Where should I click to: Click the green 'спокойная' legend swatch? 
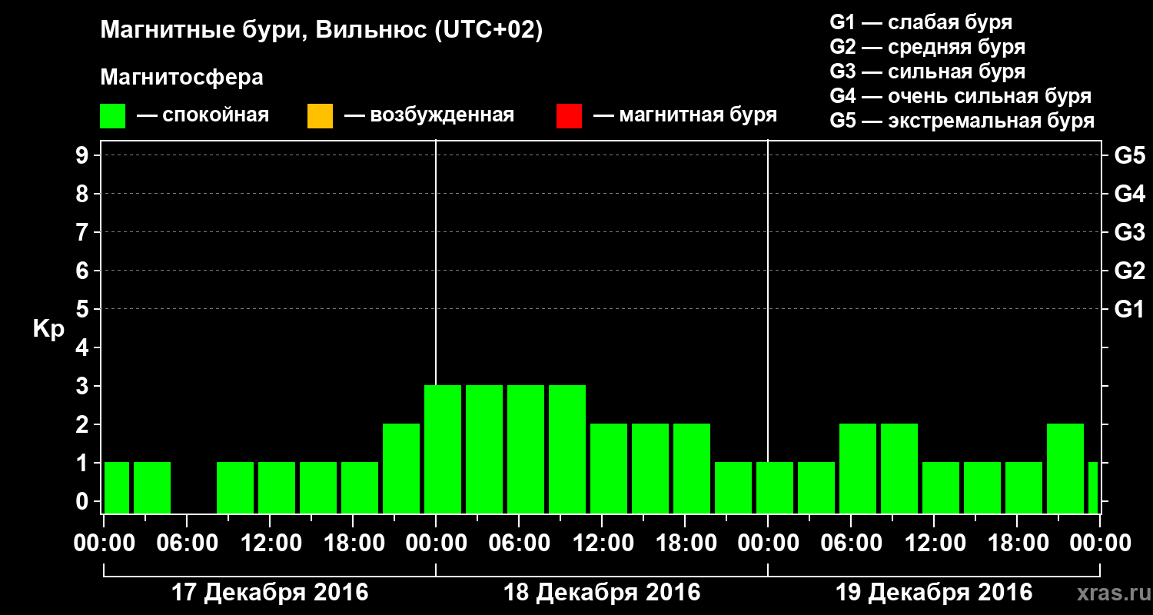(x=113, y=116)
